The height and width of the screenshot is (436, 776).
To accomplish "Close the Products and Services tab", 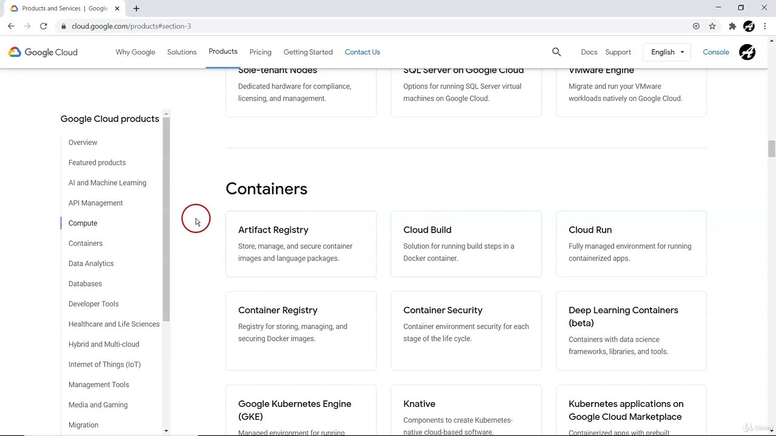I will pyautogui.click(x=117, y=8).
